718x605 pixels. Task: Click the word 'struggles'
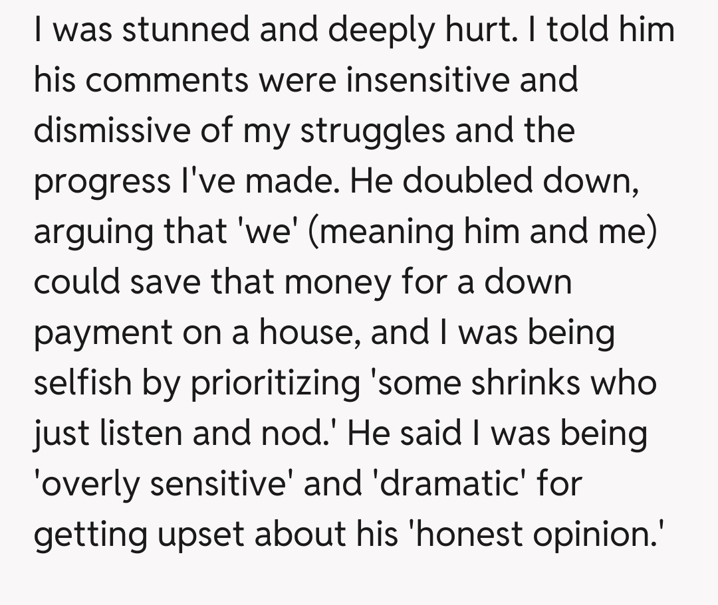[374, 131]
